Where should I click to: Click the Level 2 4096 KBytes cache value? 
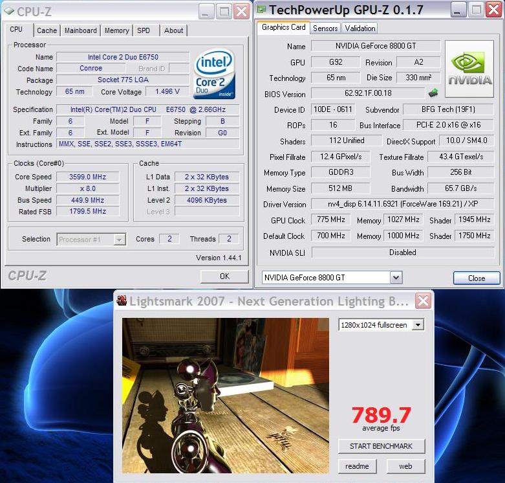[x=207, y=200]
